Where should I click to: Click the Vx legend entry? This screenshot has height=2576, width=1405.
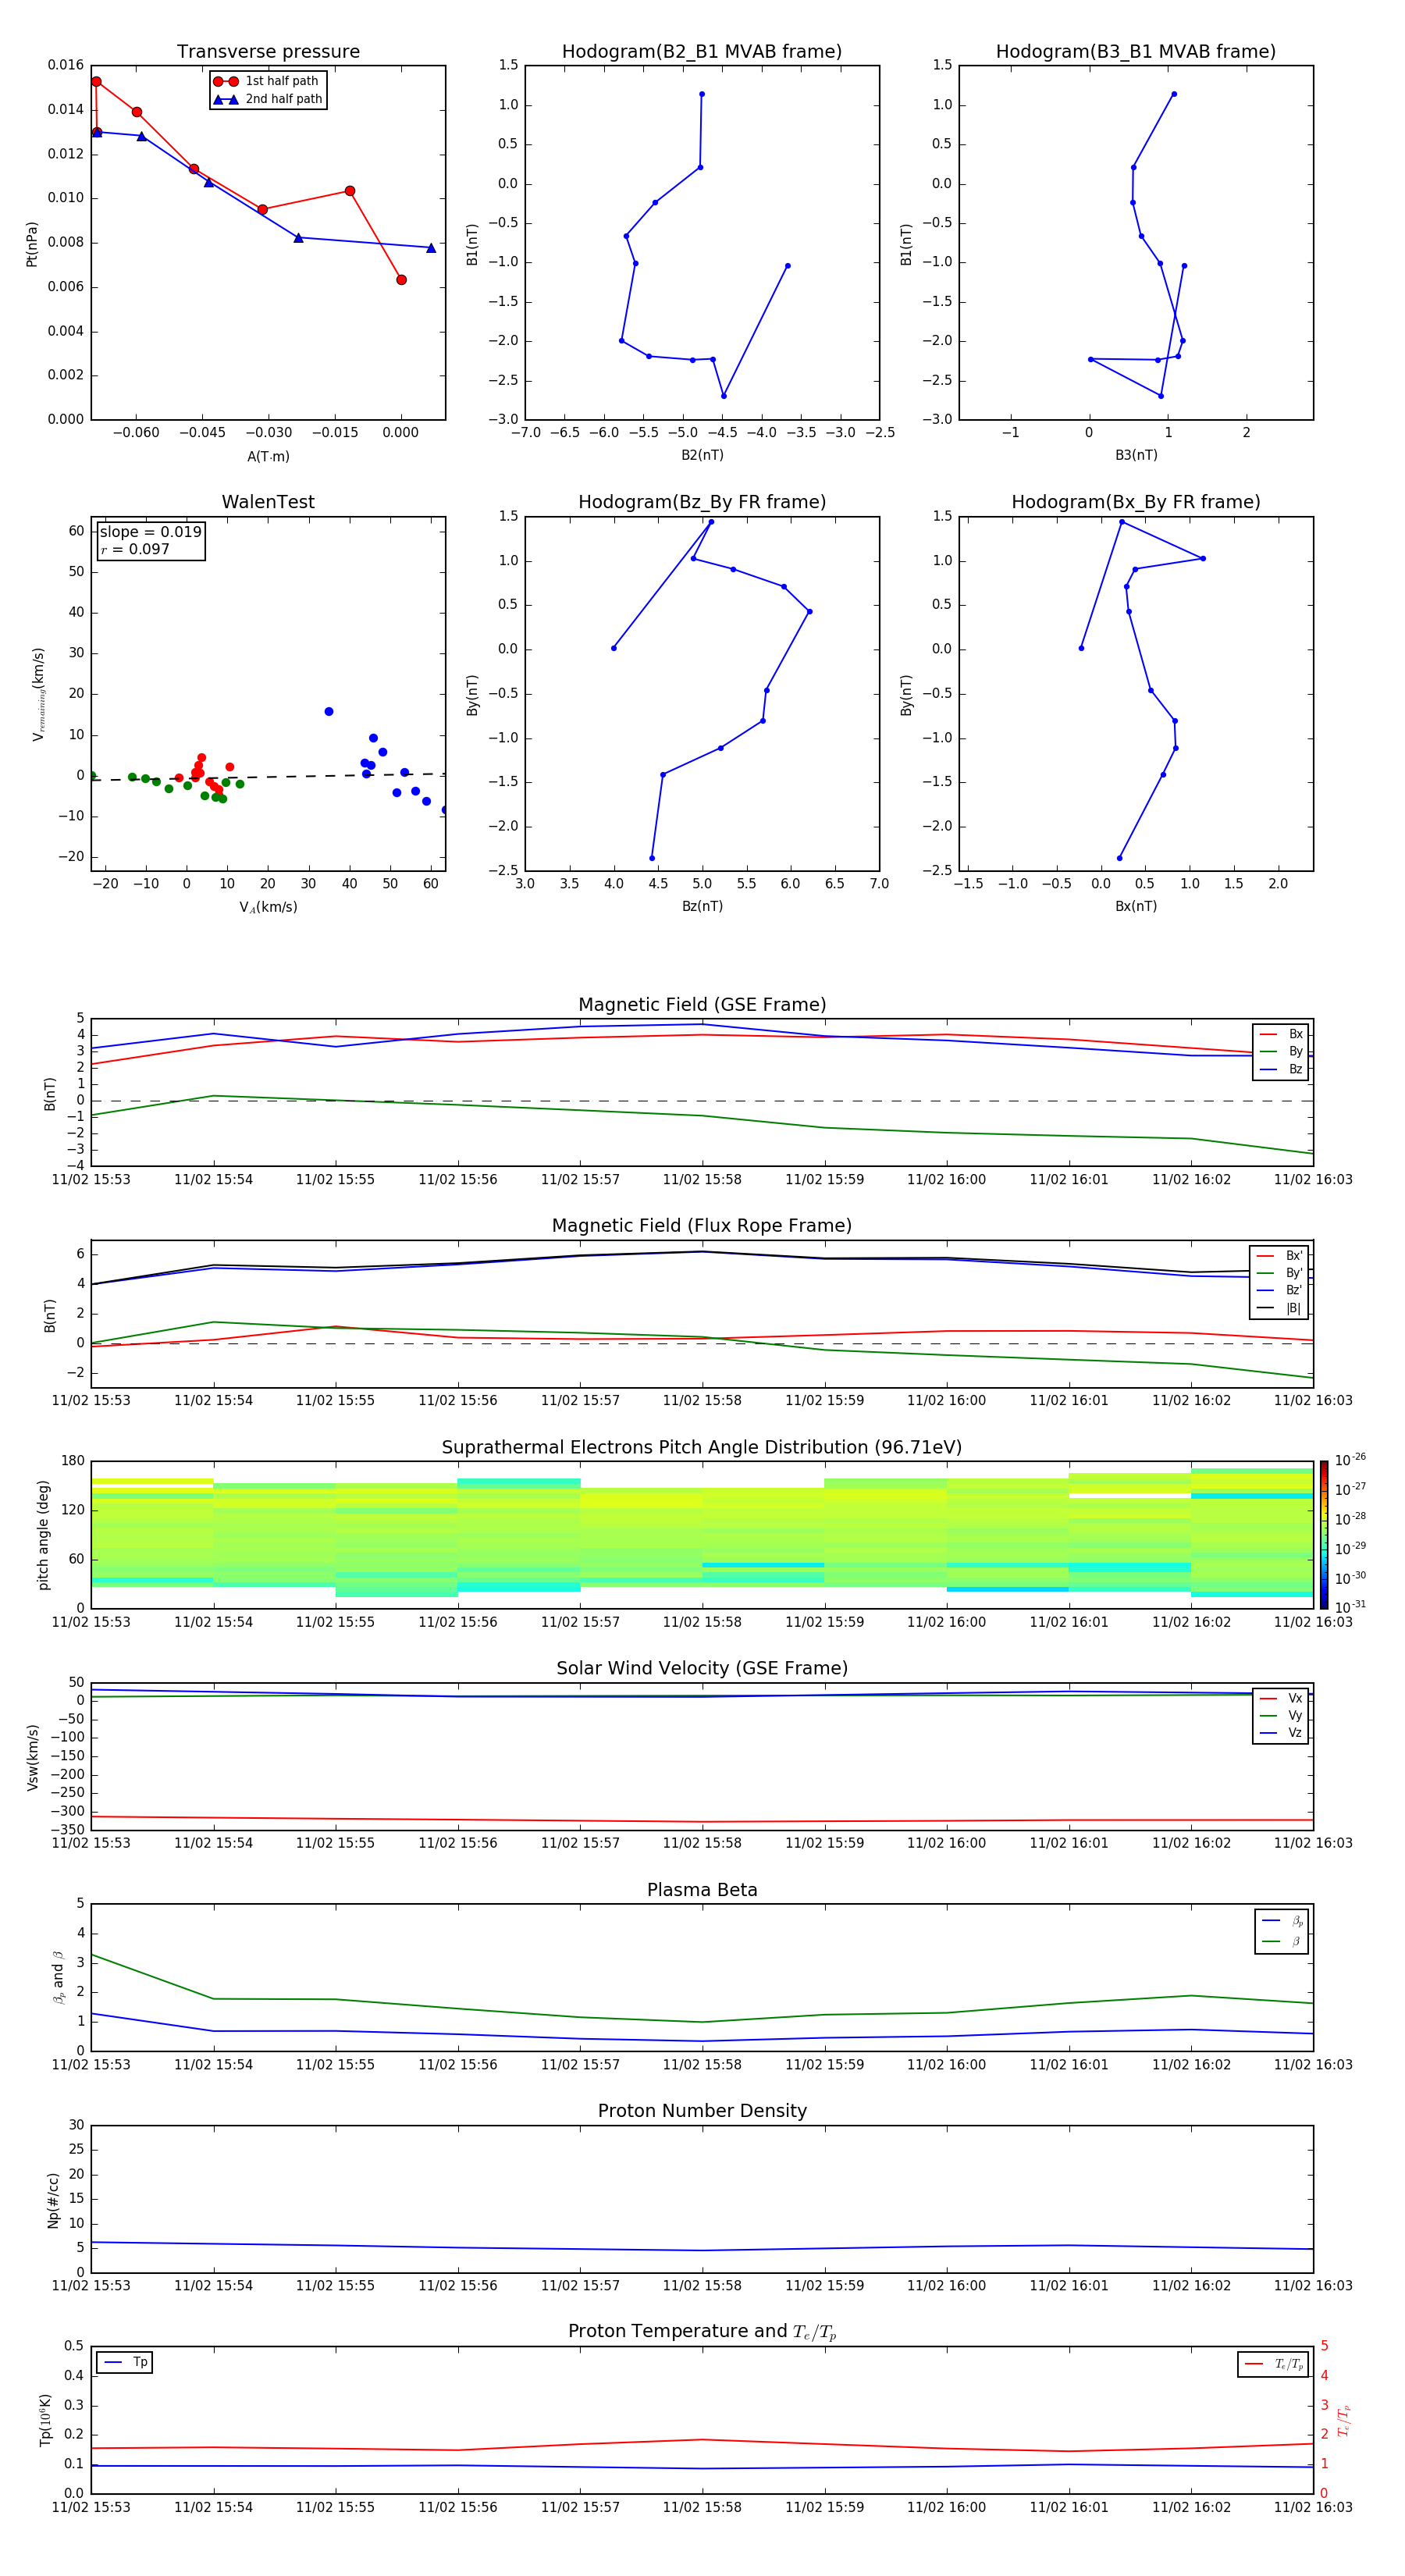point(1281,1698)
